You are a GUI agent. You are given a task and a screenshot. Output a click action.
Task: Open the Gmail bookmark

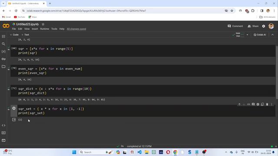tap(7, 17)
